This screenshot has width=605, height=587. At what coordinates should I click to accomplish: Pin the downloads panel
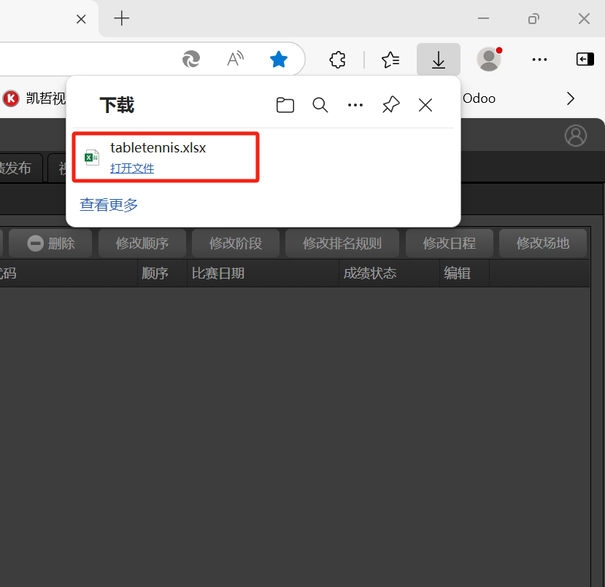click(x=390, y=104)
